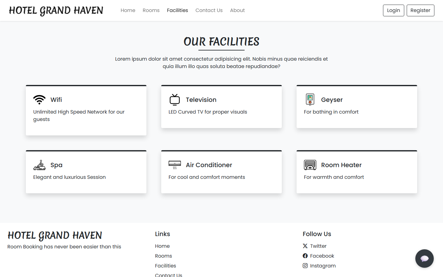Click the Air Conditioner icon

tap(175, 165)
